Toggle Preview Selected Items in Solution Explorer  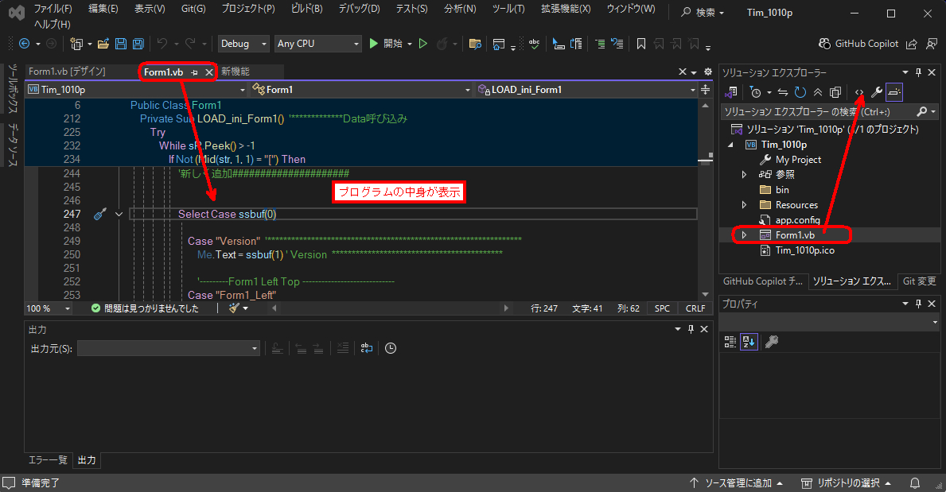click(x=894, y=92)
